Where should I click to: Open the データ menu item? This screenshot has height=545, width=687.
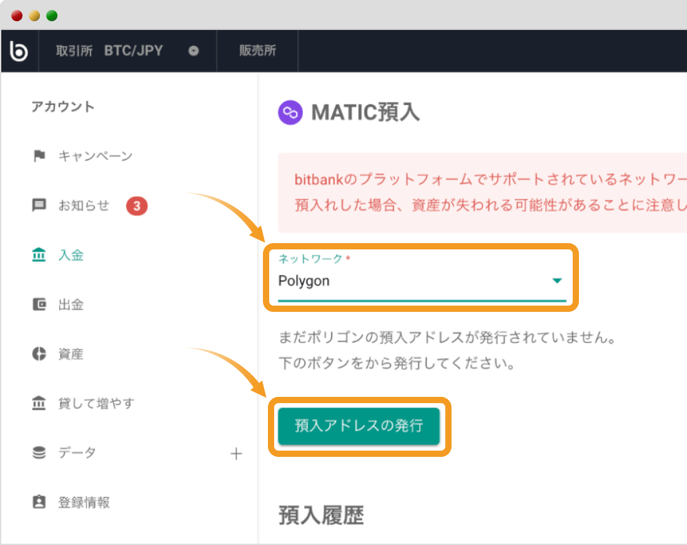tap(77, 452)
